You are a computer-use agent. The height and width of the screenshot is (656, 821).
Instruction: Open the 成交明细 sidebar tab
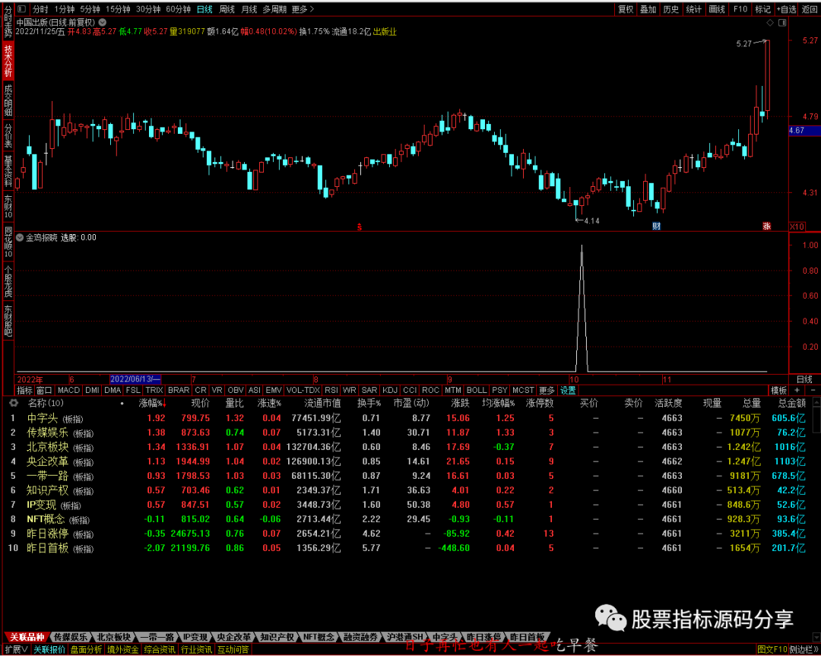tap(8, 100)
